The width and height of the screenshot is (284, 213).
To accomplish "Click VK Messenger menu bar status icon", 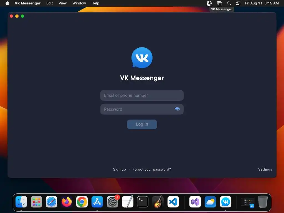I will [x=209, y=3].
